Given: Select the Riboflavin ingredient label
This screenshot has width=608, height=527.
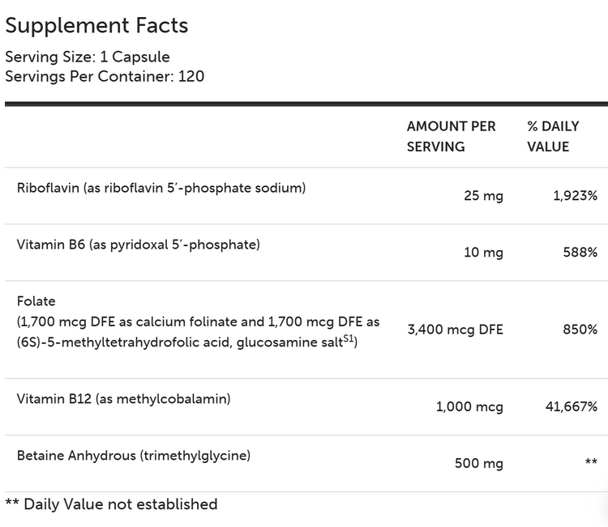Looking at the screenshot, I should (161, 188).
